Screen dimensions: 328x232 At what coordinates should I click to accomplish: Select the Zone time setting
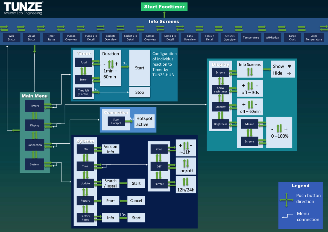coord(159,149)
